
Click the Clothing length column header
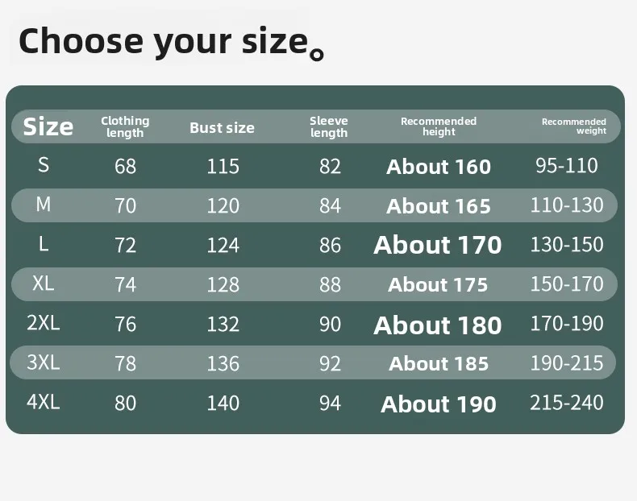click(125, 126)
